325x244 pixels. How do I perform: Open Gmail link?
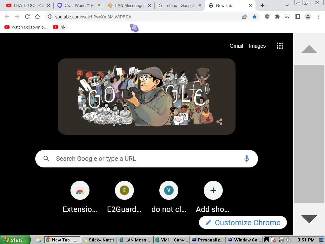(x=236, y=46)
